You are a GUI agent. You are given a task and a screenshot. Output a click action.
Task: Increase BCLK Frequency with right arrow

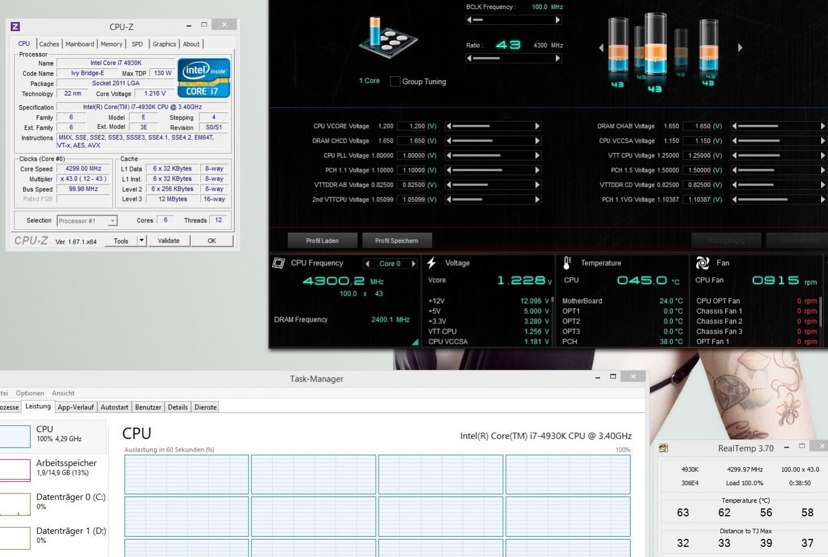click(557, 20)
